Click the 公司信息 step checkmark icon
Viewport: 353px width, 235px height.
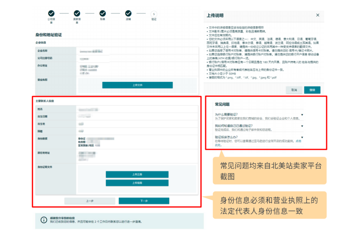(51, 13)
